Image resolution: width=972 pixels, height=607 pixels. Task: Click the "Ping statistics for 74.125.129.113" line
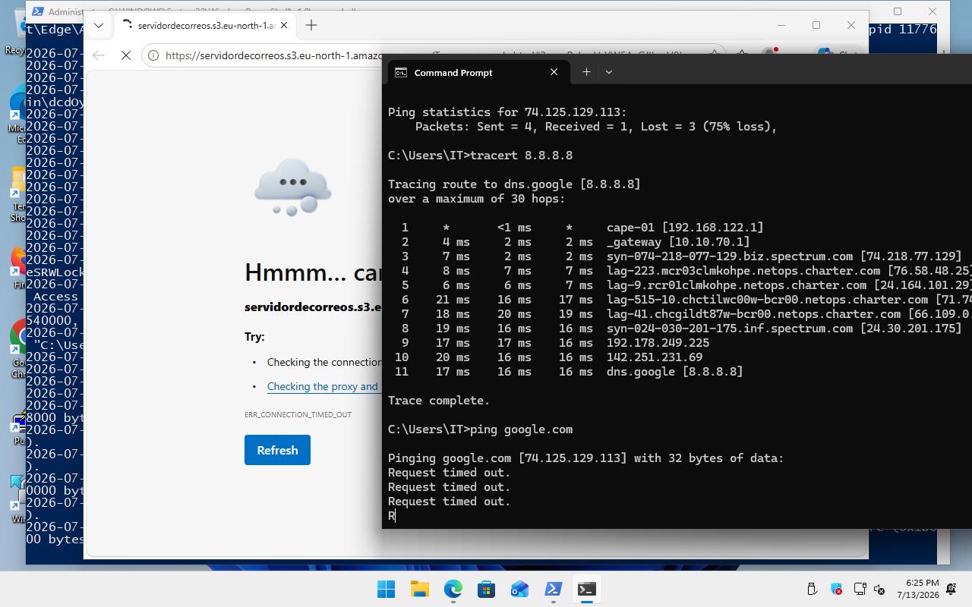pyautogui.click(x=507, y=112)
